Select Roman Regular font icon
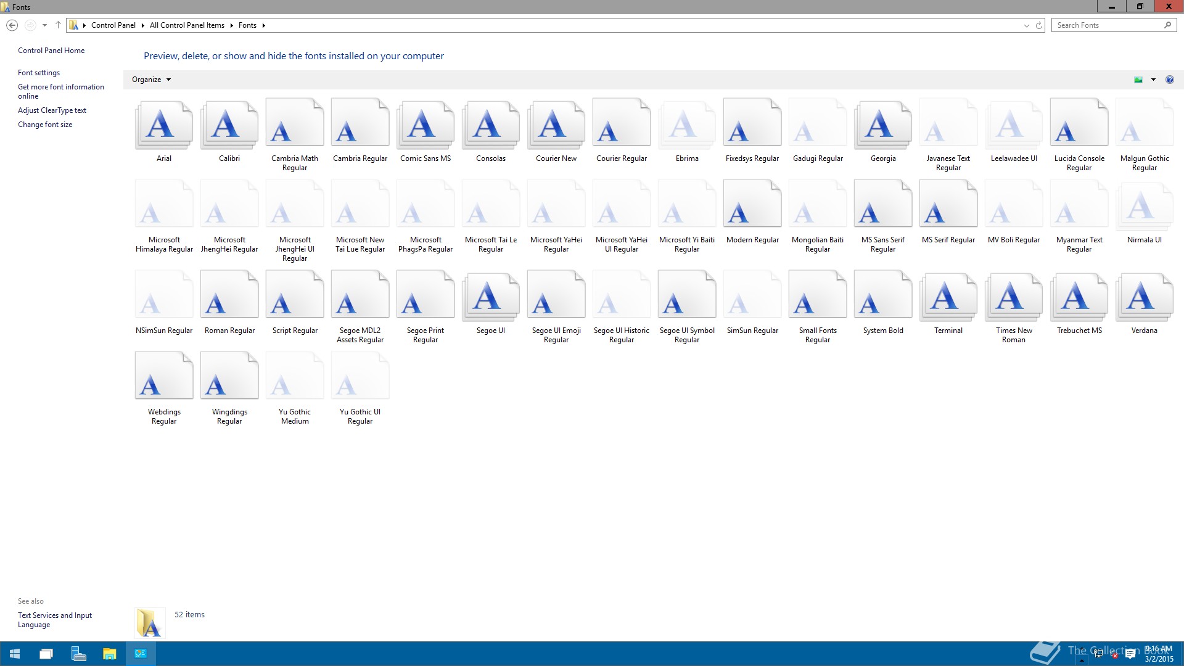The image size is (1184, 666). (229, 295)
